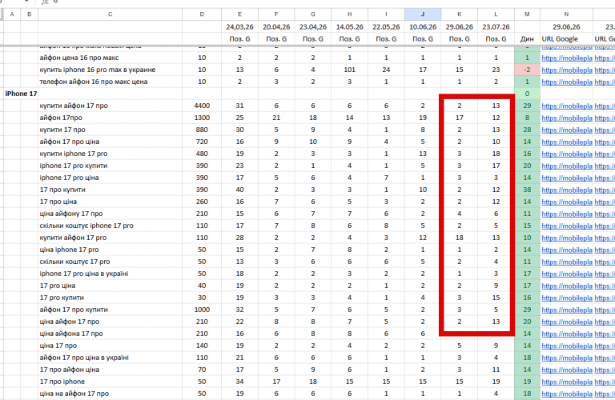
Task: Select column C header
Action: tap(111, 14)
